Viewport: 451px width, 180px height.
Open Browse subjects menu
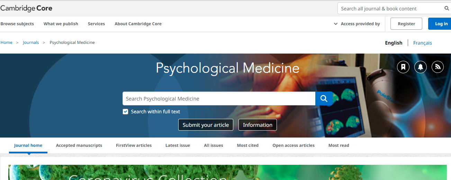pos(17,24)
